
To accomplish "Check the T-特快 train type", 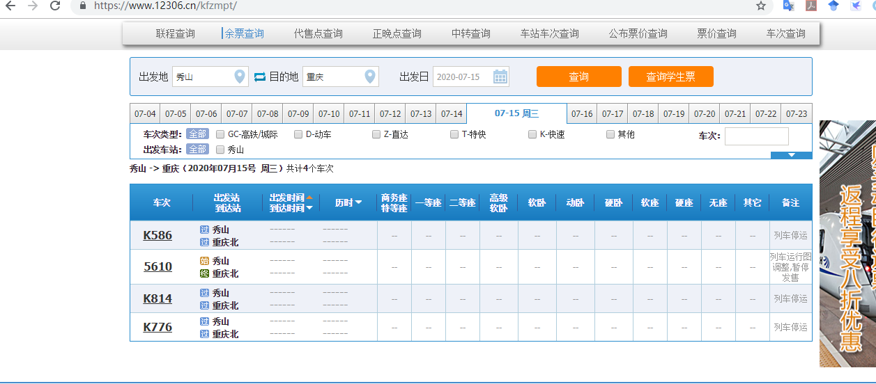I will (x=454, y=134).
